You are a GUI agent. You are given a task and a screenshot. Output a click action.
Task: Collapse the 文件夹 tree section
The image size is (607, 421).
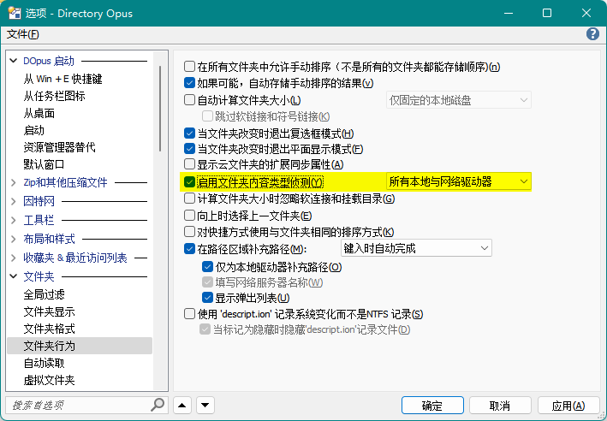click(14, 276)
